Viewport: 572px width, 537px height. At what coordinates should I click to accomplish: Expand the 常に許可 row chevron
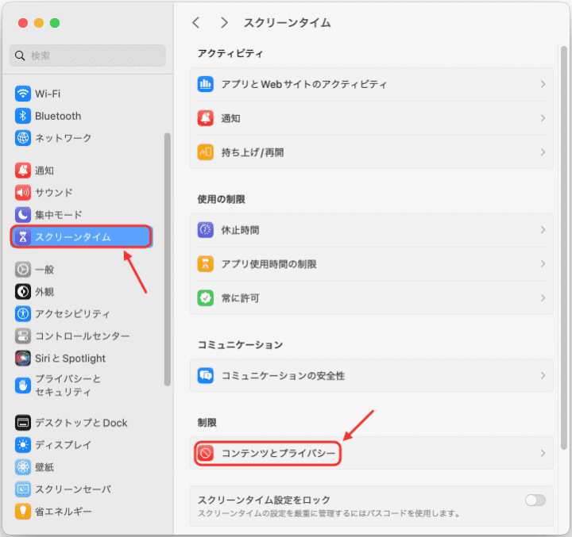543,298
